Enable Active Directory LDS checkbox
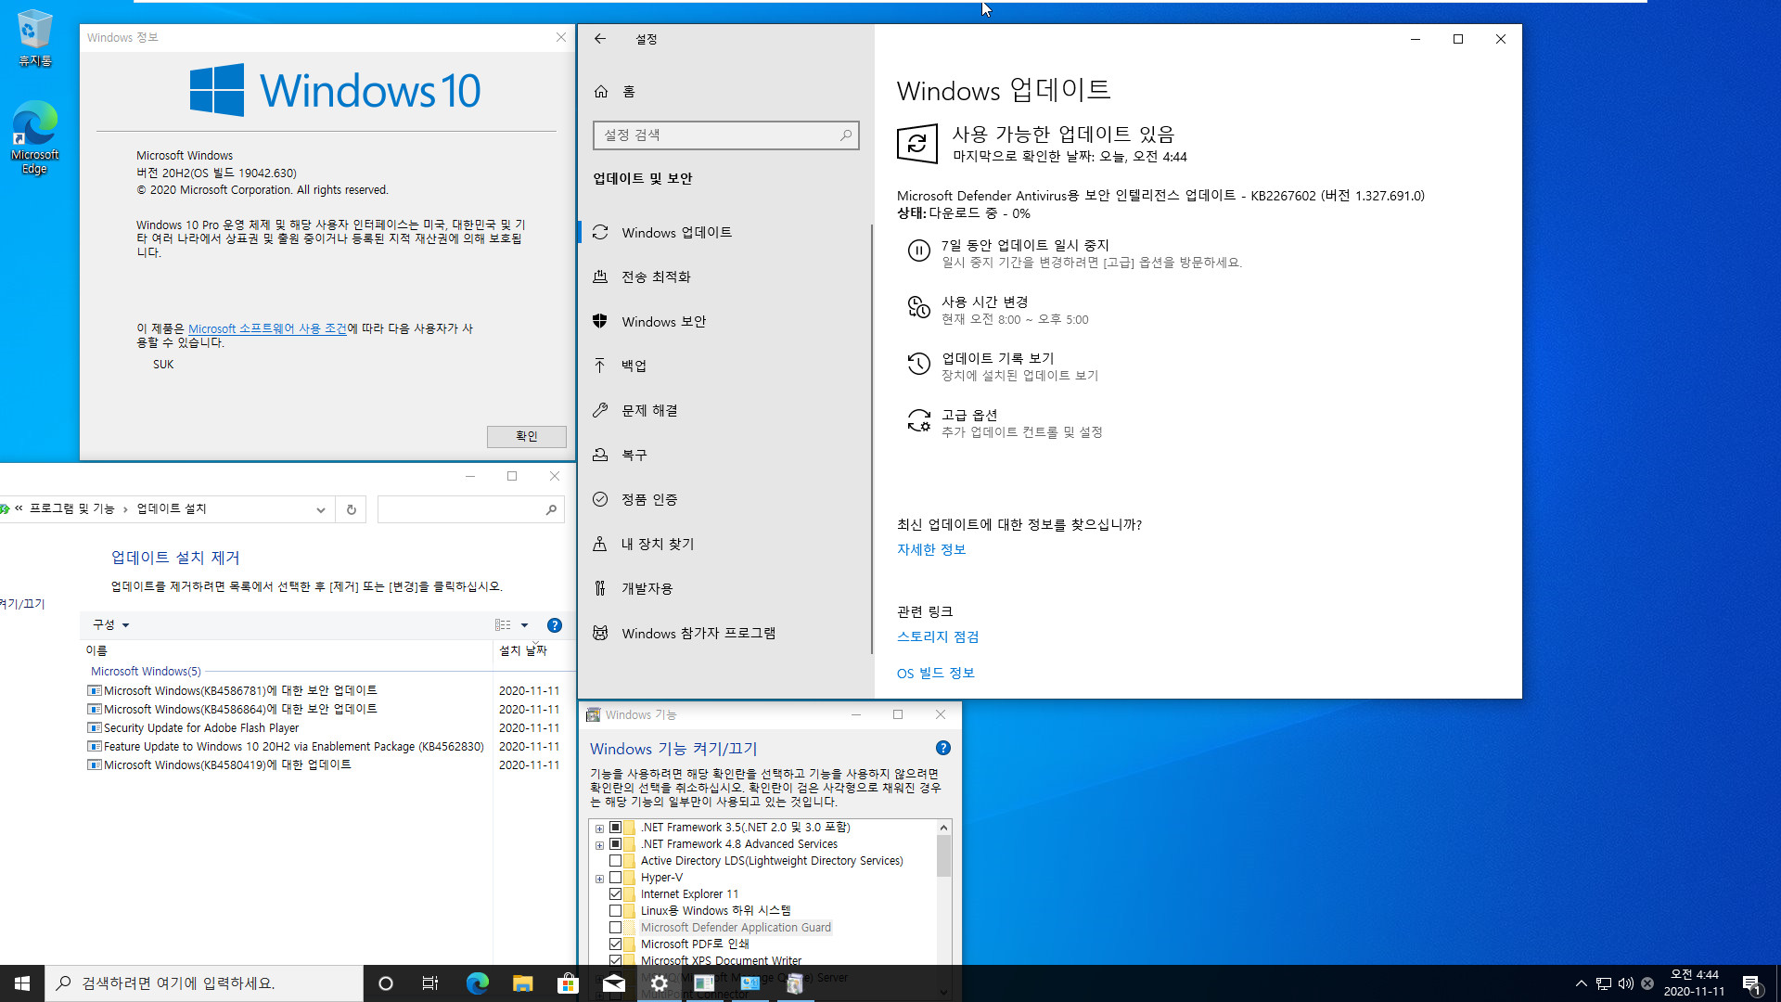This screenshot has width=1781, height=1002. pos(615,861)
